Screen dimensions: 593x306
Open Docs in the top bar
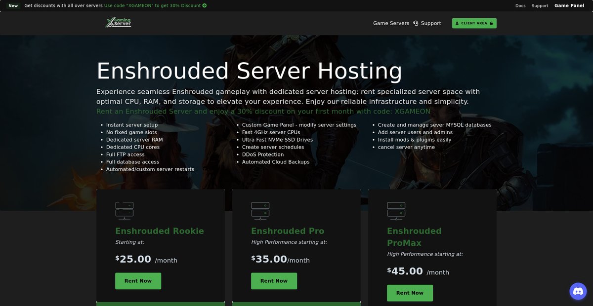coord(520,6)
